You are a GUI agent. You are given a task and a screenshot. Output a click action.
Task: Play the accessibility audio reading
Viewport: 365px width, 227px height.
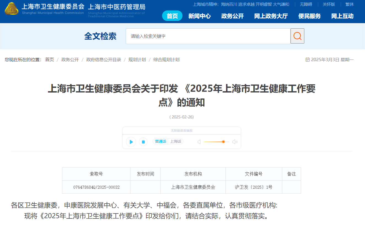[x=131, y=142]
